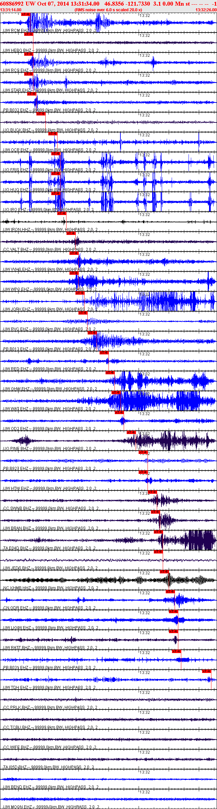The height and width of the screenshot is (809, 217).
Task: Select the UW JORV EHZ station label
Action: click(17, 309)
